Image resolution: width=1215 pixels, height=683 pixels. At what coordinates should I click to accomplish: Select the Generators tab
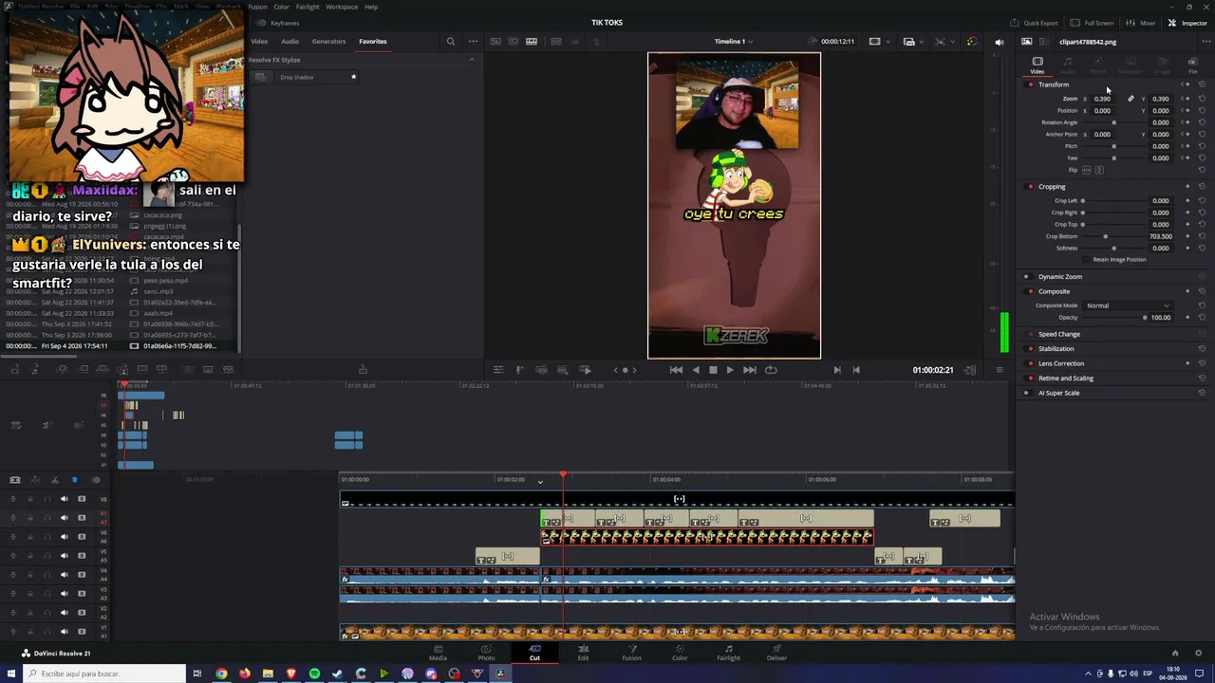click(x=328, y=42)
